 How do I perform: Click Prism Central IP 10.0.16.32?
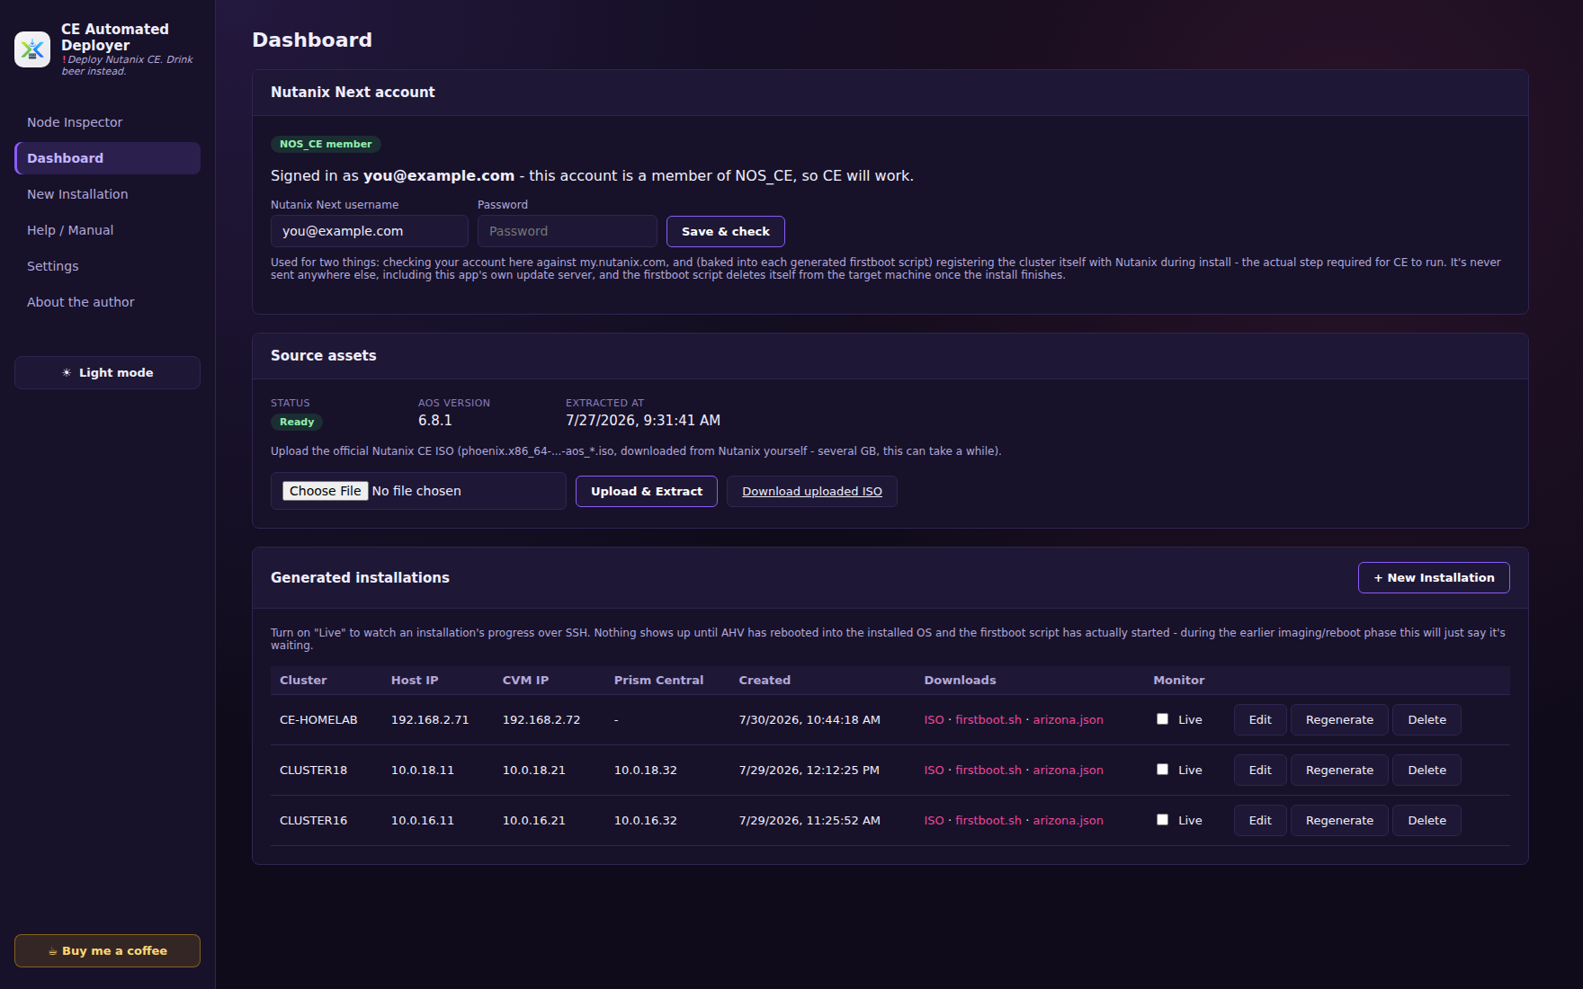pos(646,820)
